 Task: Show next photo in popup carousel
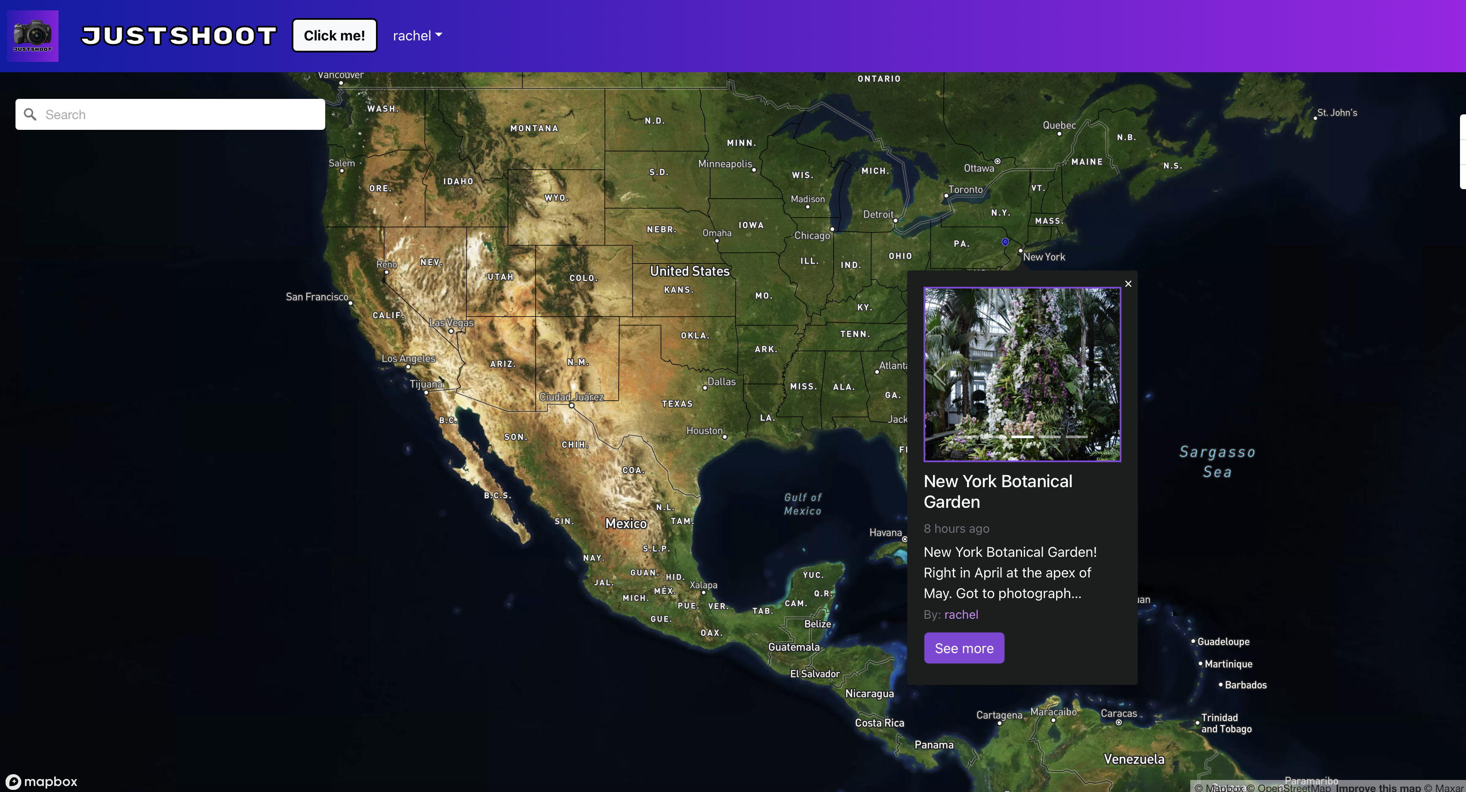1105,375
